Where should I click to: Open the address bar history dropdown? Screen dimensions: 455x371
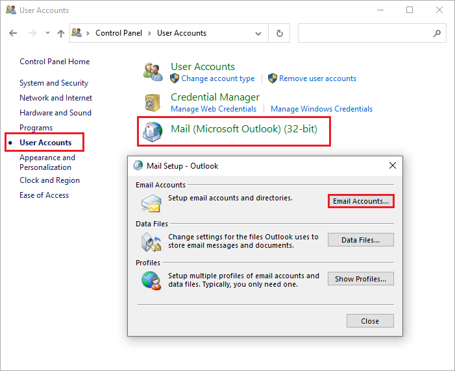(x=258, y=33)
